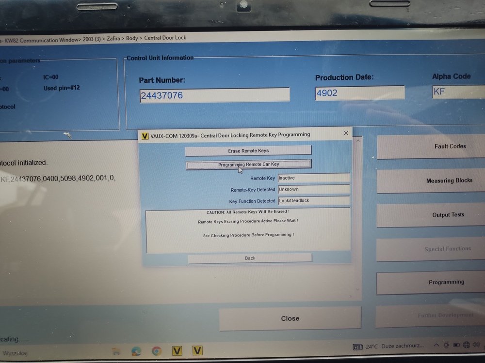Image resolution: width=485 pixels, height=363 pixels.
Task: Switch to the left VAUX-COM taskbar icon
Action: tap(177, 351)
